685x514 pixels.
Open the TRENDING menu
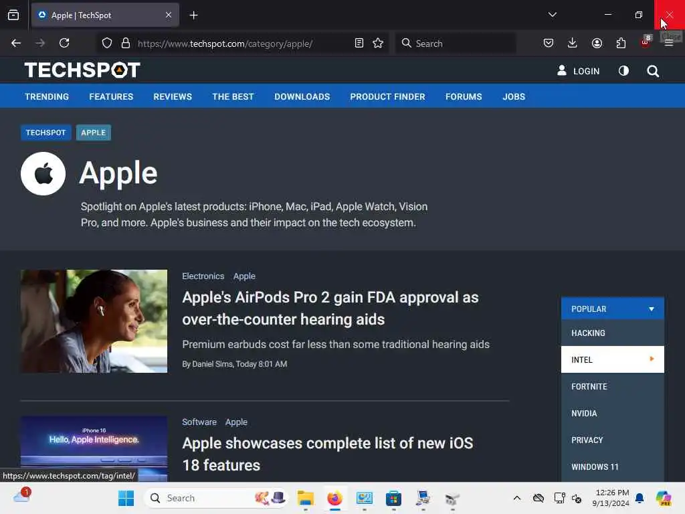click(x=47, y=96)
